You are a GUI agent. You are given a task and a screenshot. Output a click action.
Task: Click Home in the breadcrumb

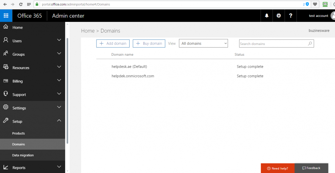tap(88, 31)
